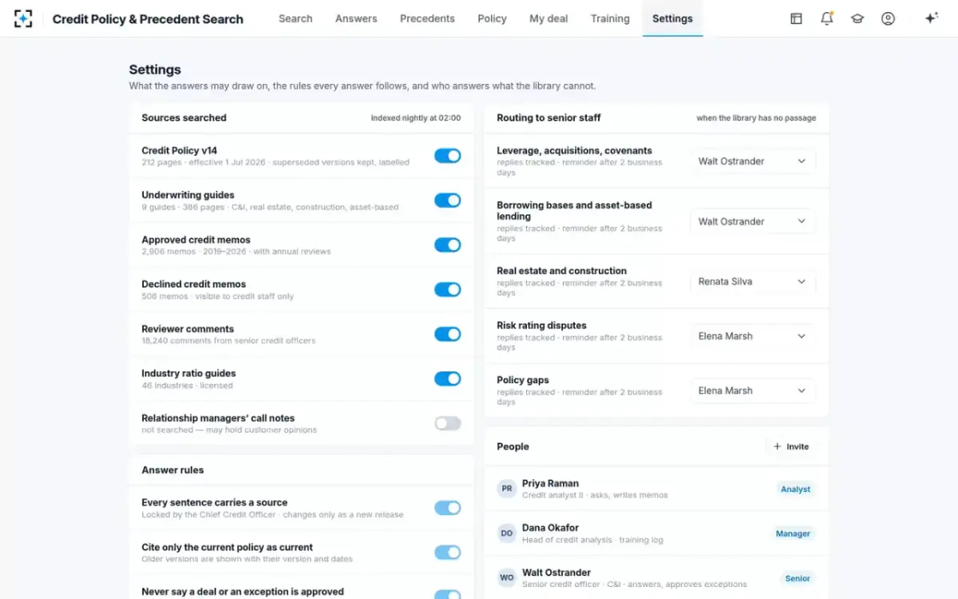
Task: Open the layout panel icon
Action: pyautogui.click(x=796, y=18)
